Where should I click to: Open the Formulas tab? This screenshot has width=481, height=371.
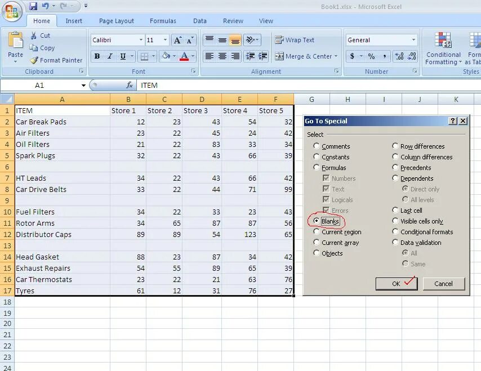[163, 21]
